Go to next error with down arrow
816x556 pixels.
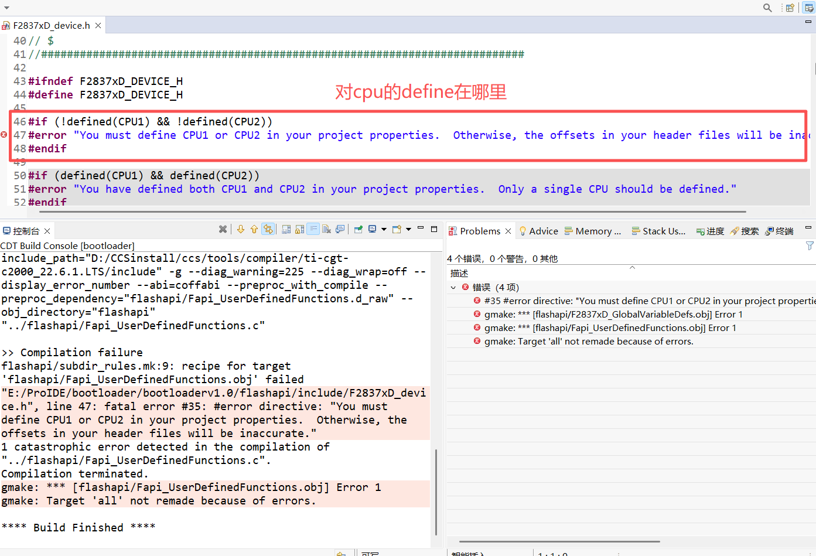[x=241, y=229]
